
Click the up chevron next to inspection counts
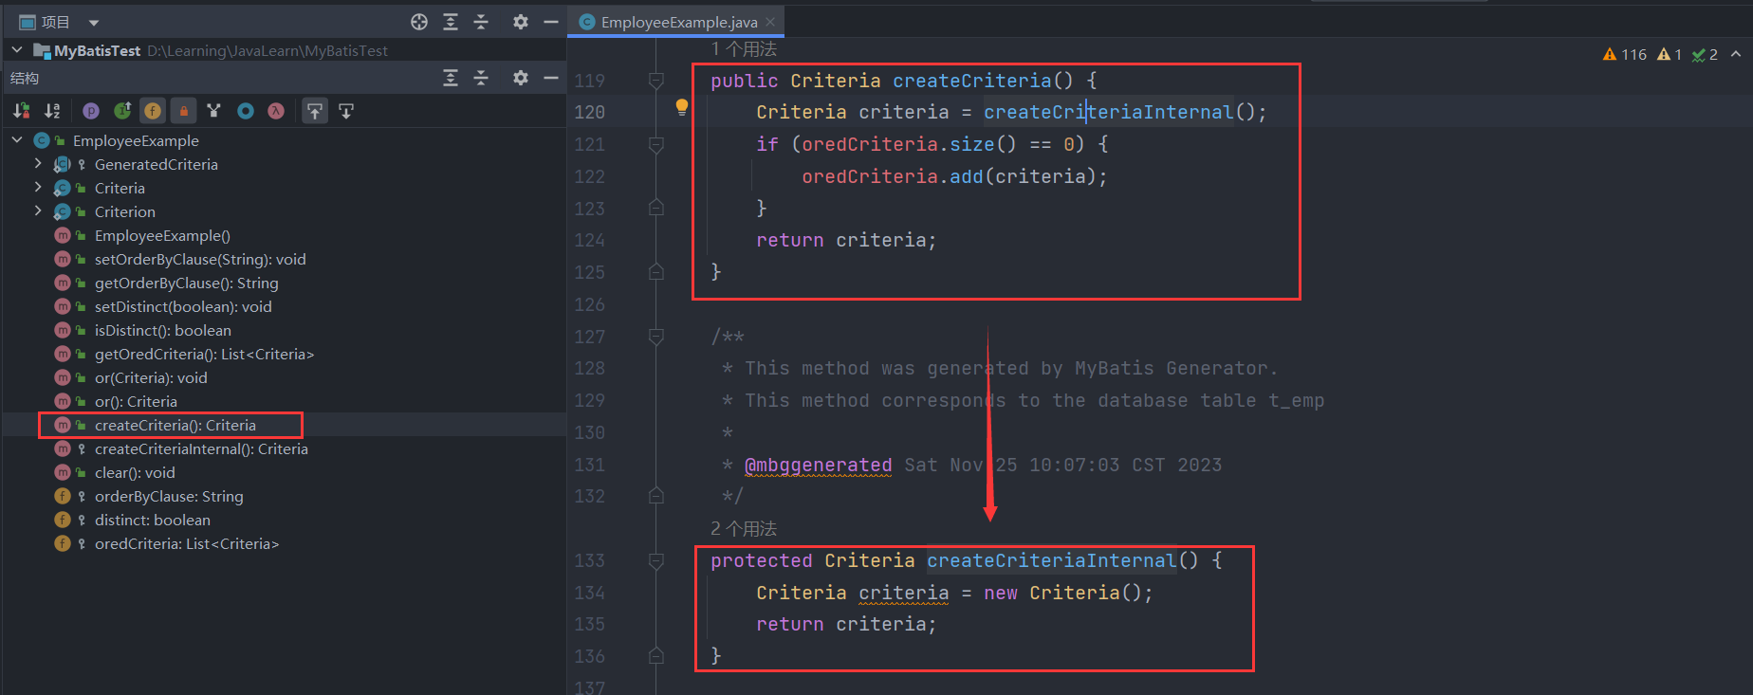pyautogui.click(x=1736, y=54)
